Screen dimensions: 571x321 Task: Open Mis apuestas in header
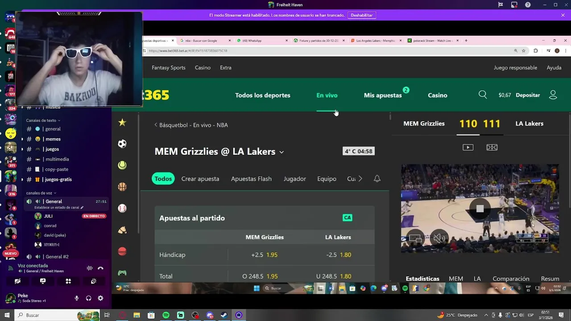[x=383, y=95]
